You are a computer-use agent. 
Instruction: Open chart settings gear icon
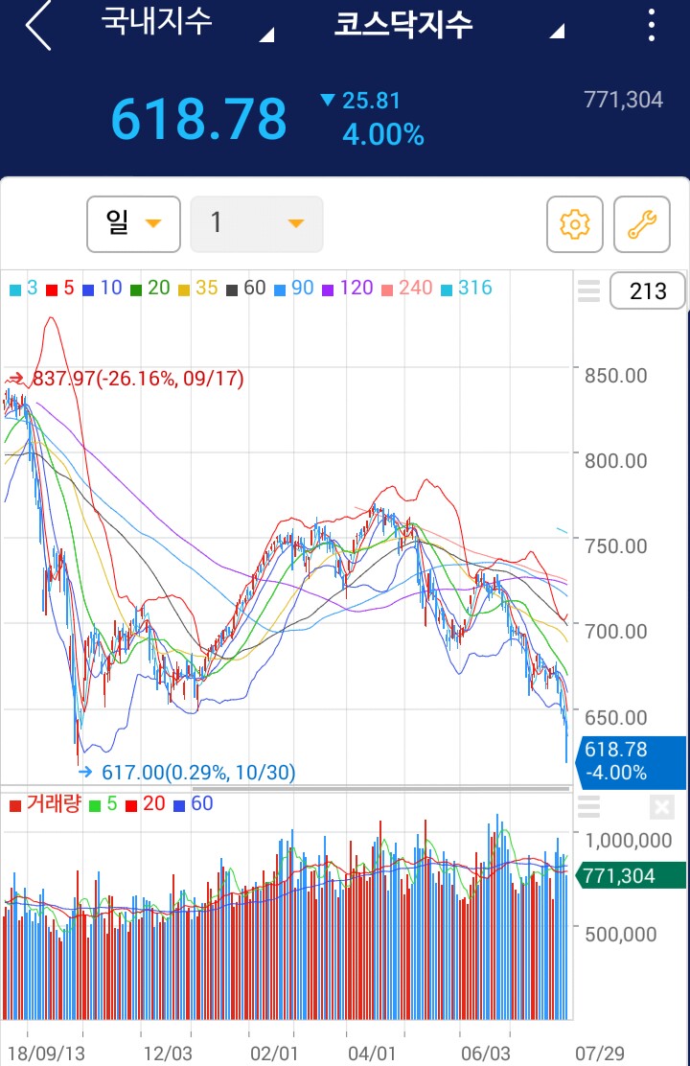click(x=574, y=224)
